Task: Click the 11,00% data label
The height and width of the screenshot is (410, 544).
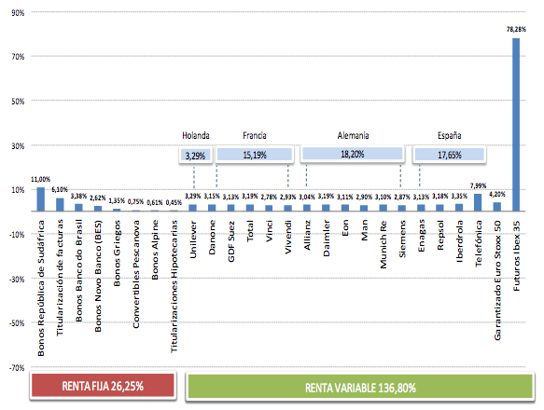Action: click(41, 179)
